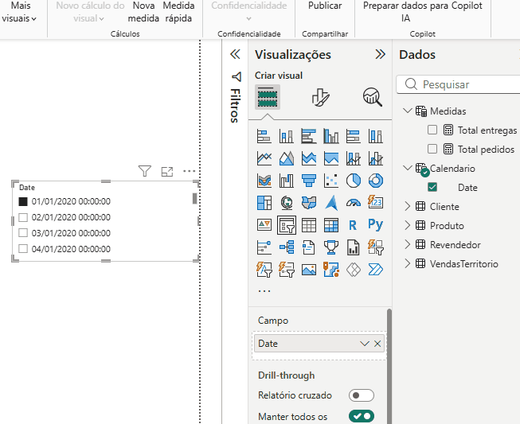Turn off Manter todos os filtros toggle

pyautogui.click(x=362, y=416)
